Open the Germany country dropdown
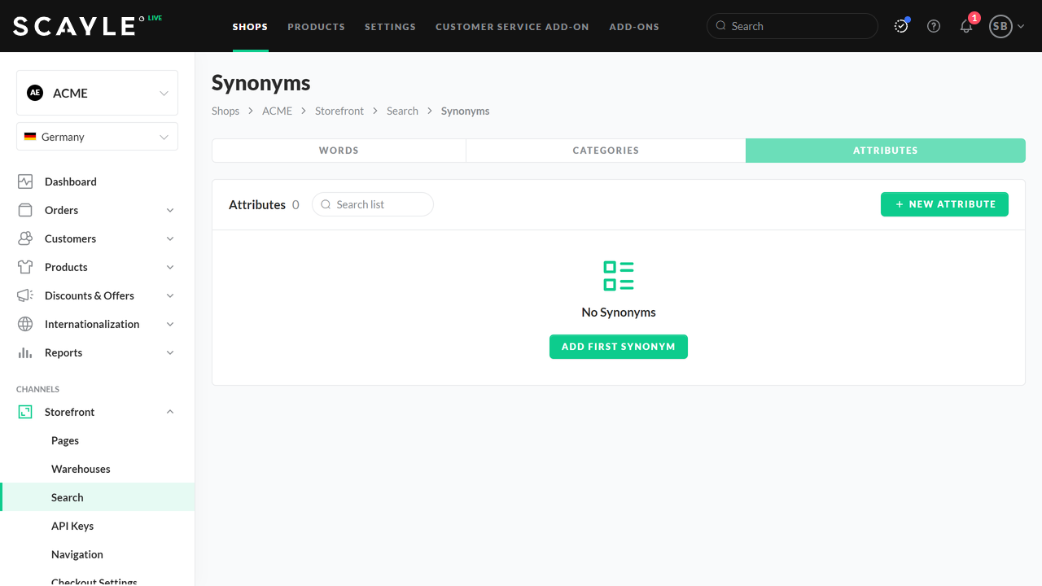 tap(97, 137)
